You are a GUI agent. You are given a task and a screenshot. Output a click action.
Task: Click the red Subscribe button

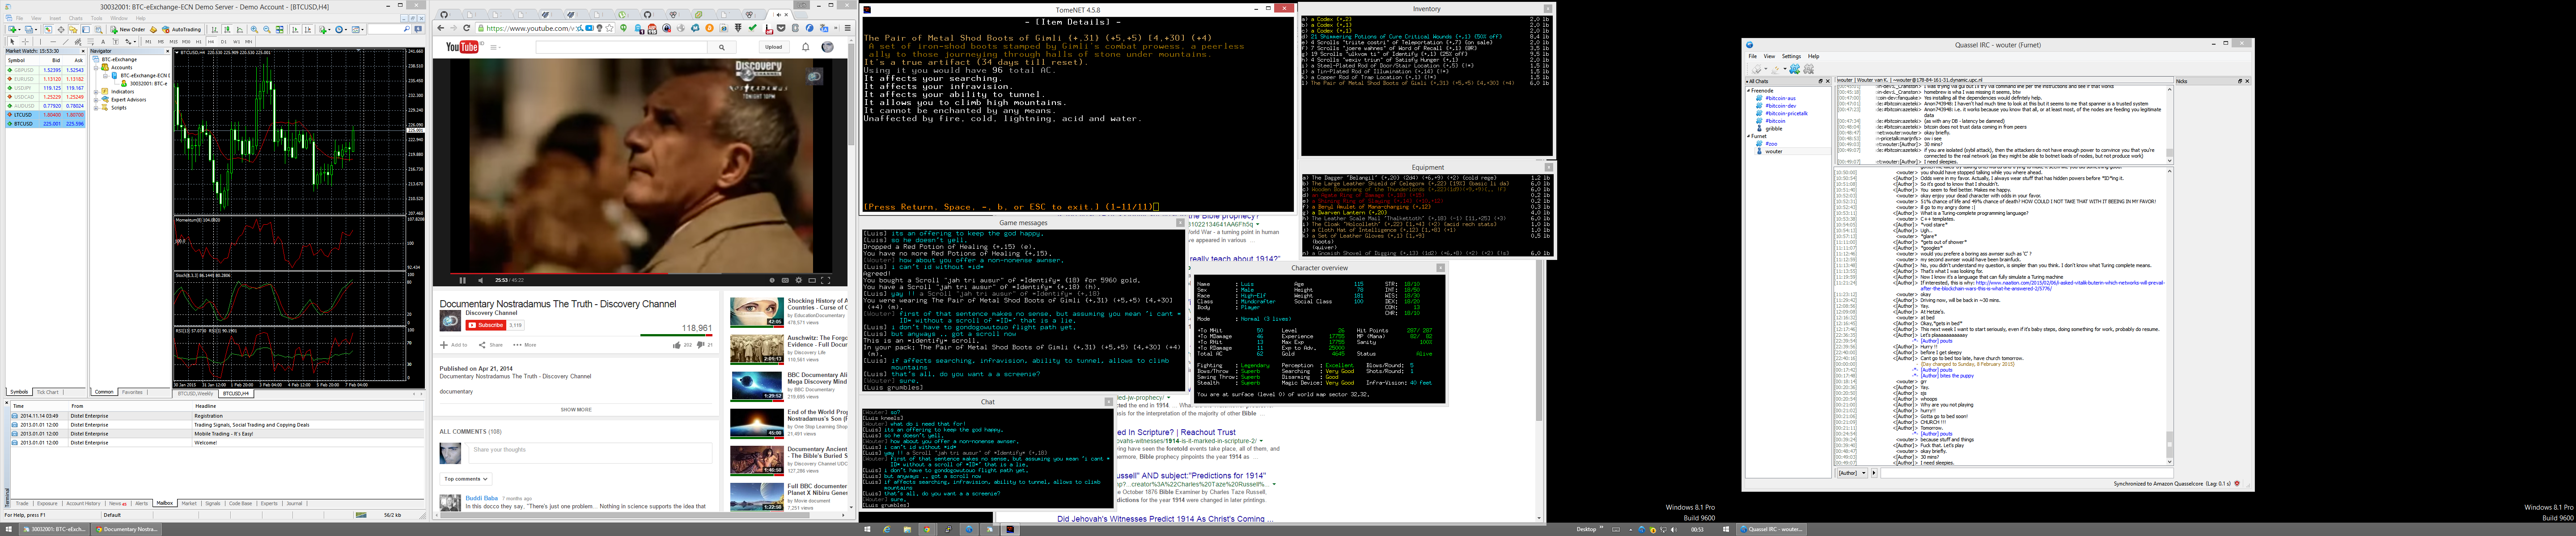coord(486,325)
